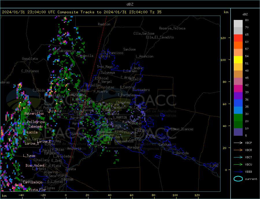Select the magenta 42 dBZ legend swatch
This screenshot has width=260, height=199.
click(x=238, y=89)
